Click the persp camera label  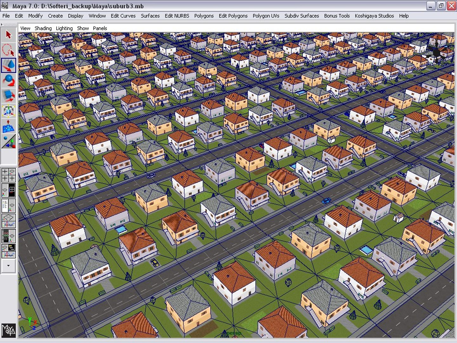(233, 333)
